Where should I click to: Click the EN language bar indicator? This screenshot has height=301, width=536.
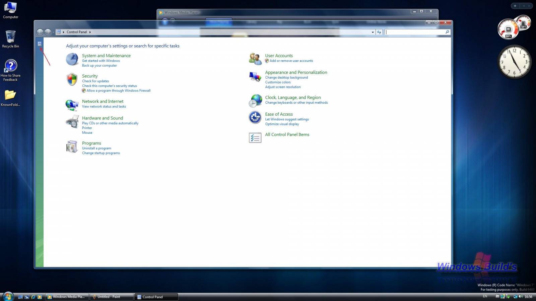485,297
